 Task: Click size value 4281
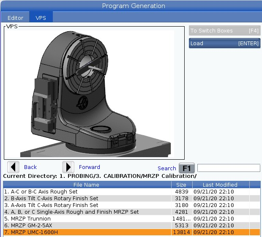(182, 212)
